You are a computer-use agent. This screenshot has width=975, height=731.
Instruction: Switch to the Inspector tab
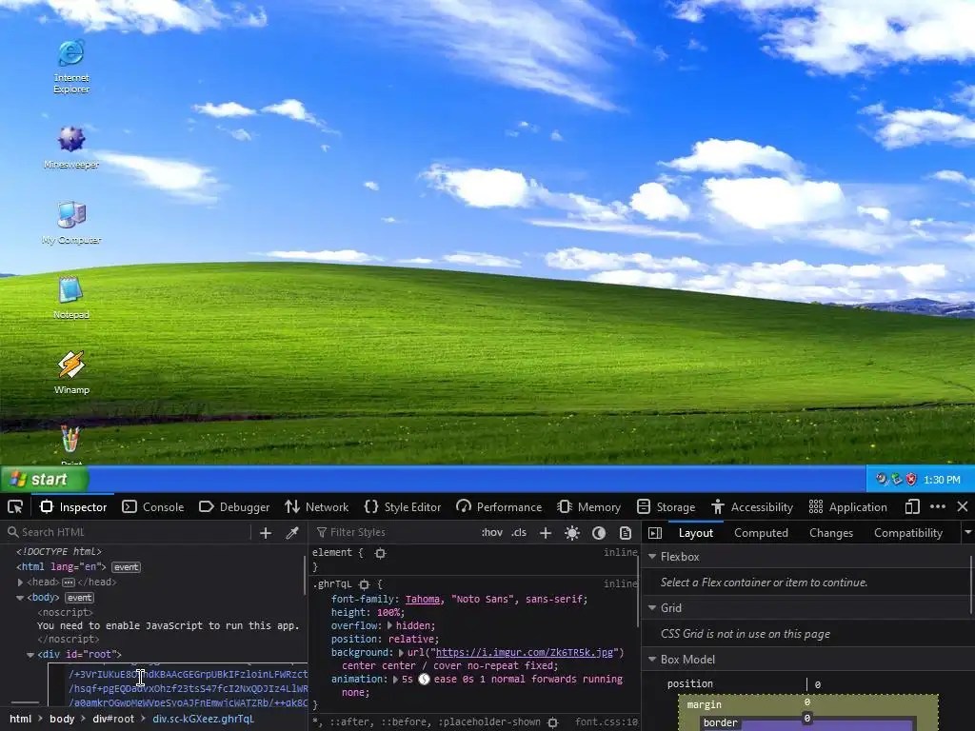tap(73, 507)
